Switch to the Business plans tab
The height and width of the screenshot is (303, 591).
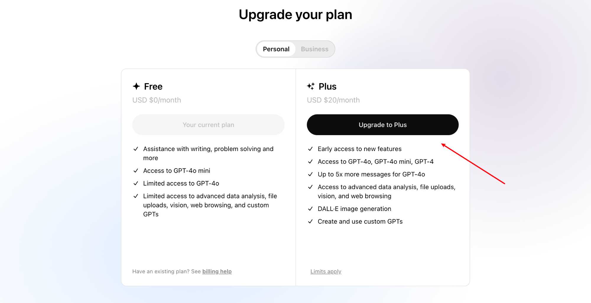click(314, 49)
